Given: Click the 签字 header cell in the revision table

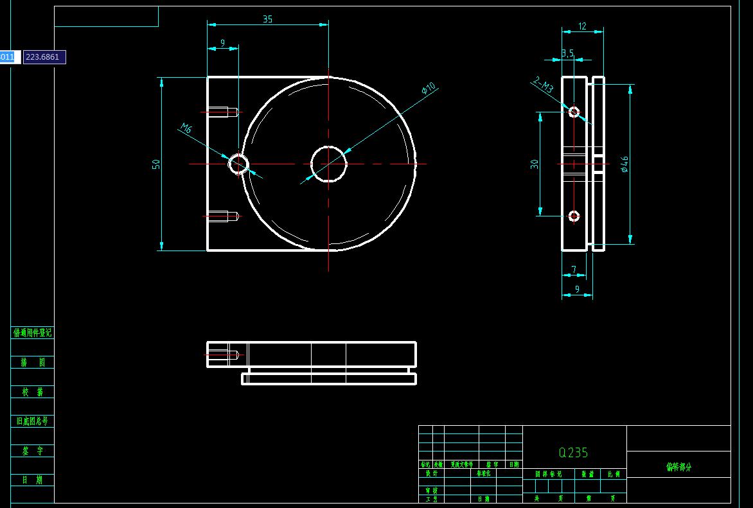Looking at the screenshot, I should [x=492, y=464].
